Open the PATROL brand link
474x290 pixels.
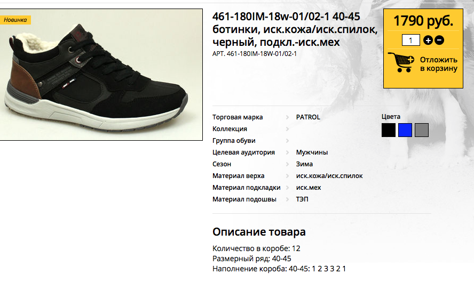308,117
